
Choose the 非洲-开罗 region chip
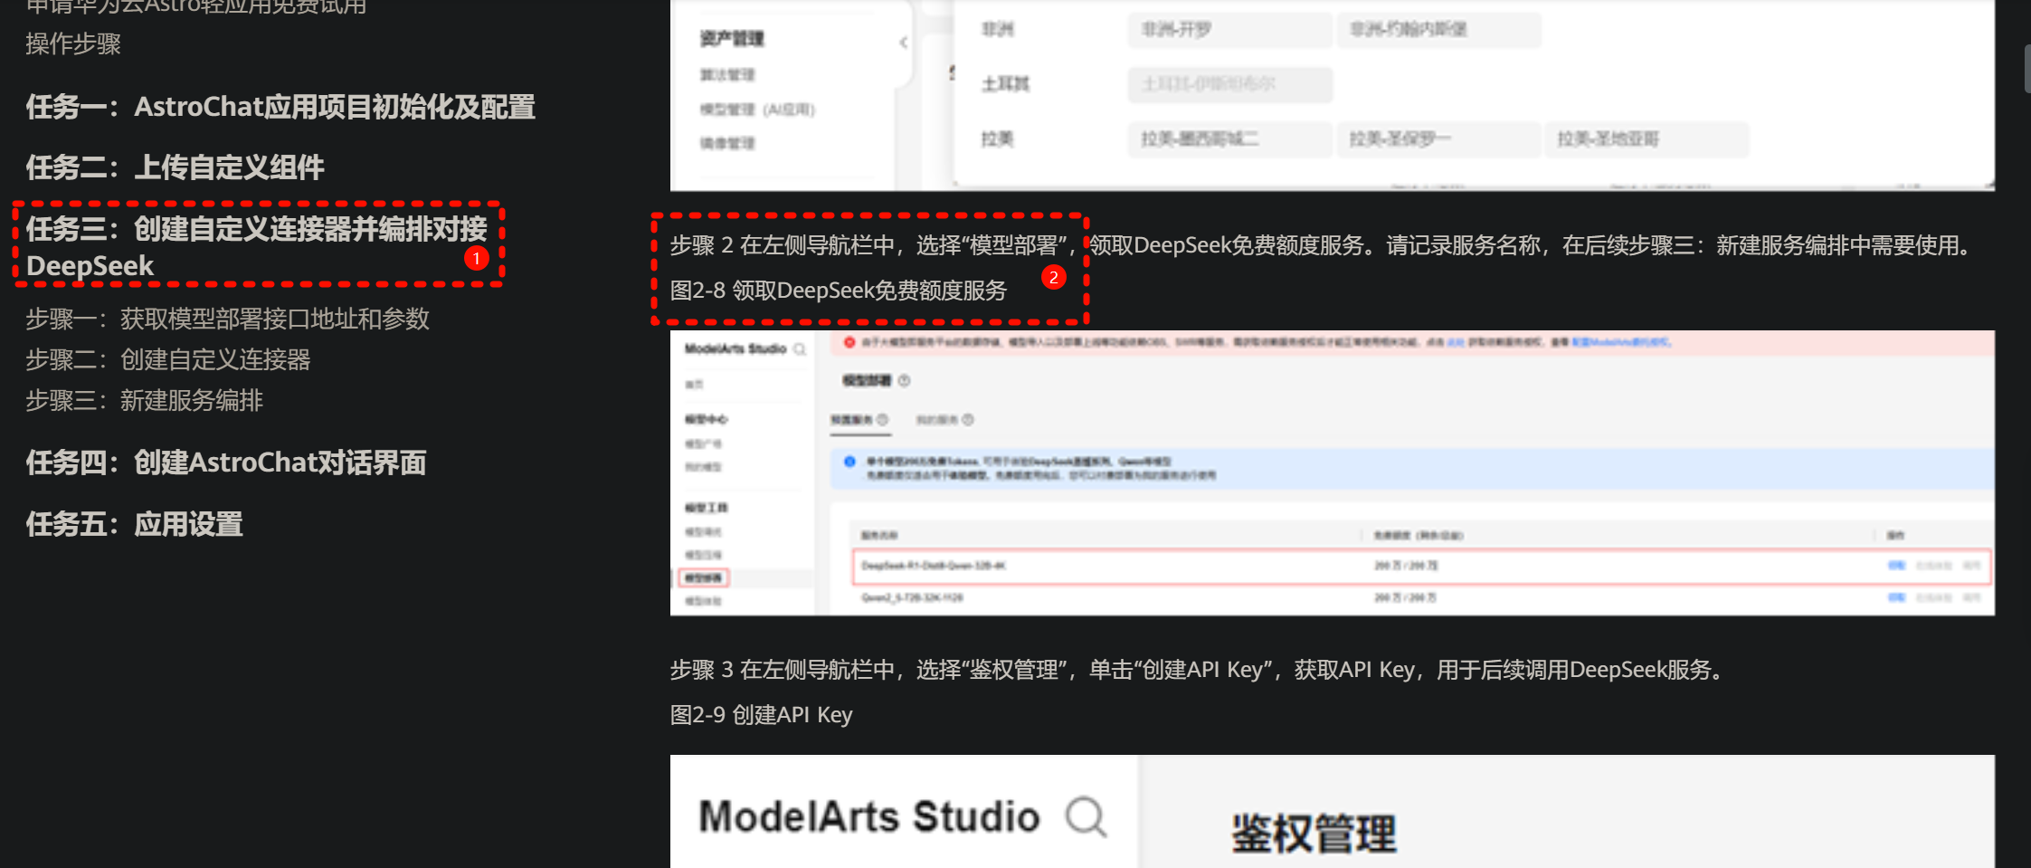(1230, 30)
